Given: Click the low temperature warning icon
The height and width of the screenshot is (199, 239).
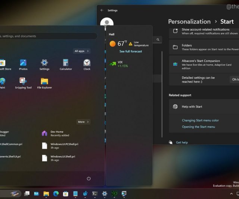Looking at the screenshot, I should [x=130, y=44].
